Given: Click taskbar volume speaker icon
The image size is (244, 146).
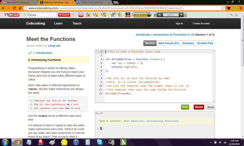Looking at the screenshot, I should pyautogui.click(x=220, y=142).
